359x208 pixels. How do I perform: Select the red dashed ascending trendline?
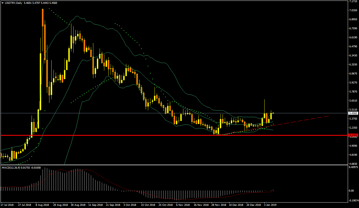pos(302,120)
